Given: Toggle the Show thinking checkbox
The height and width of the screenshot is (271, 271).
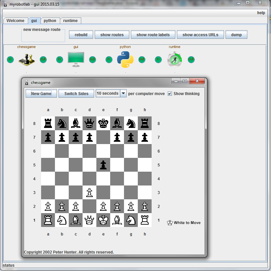Looking at the screenshot, I should [x=170, y=93].
